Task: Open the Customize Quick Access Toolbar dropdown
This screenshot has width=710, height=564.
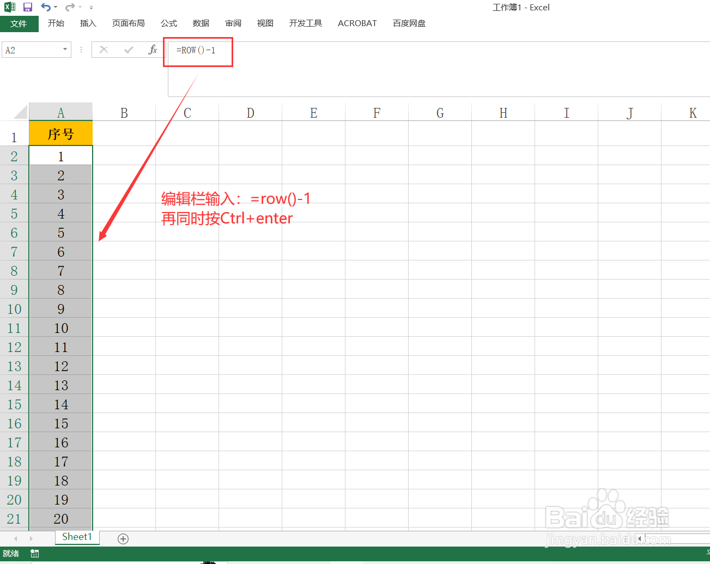Action: [91, 8]
